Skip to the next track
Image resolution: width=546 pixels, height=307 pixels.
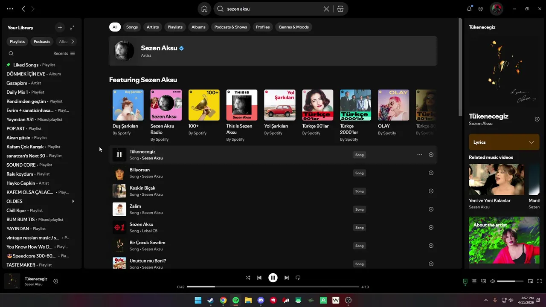coord(287,278)
